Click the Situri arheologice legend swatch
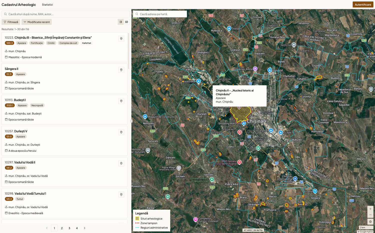This screenshot has height=233, width=375. pos(137,218)
